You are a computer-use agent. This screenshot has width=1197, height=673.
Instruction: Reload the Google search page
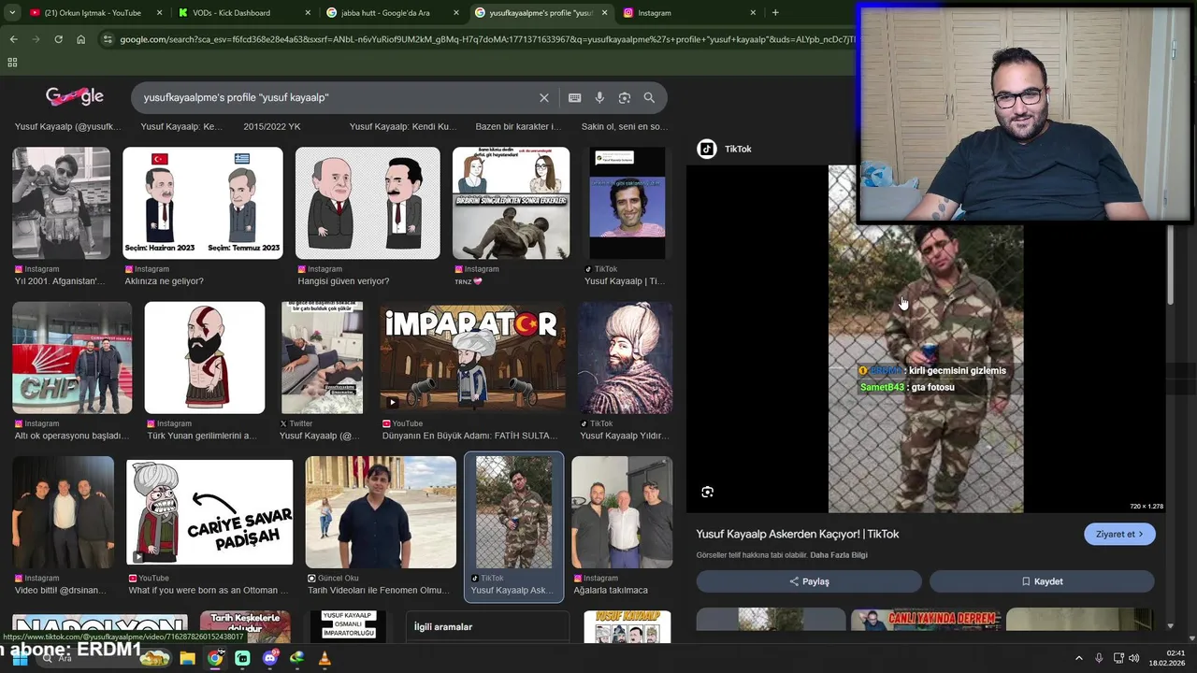point(58,39)
